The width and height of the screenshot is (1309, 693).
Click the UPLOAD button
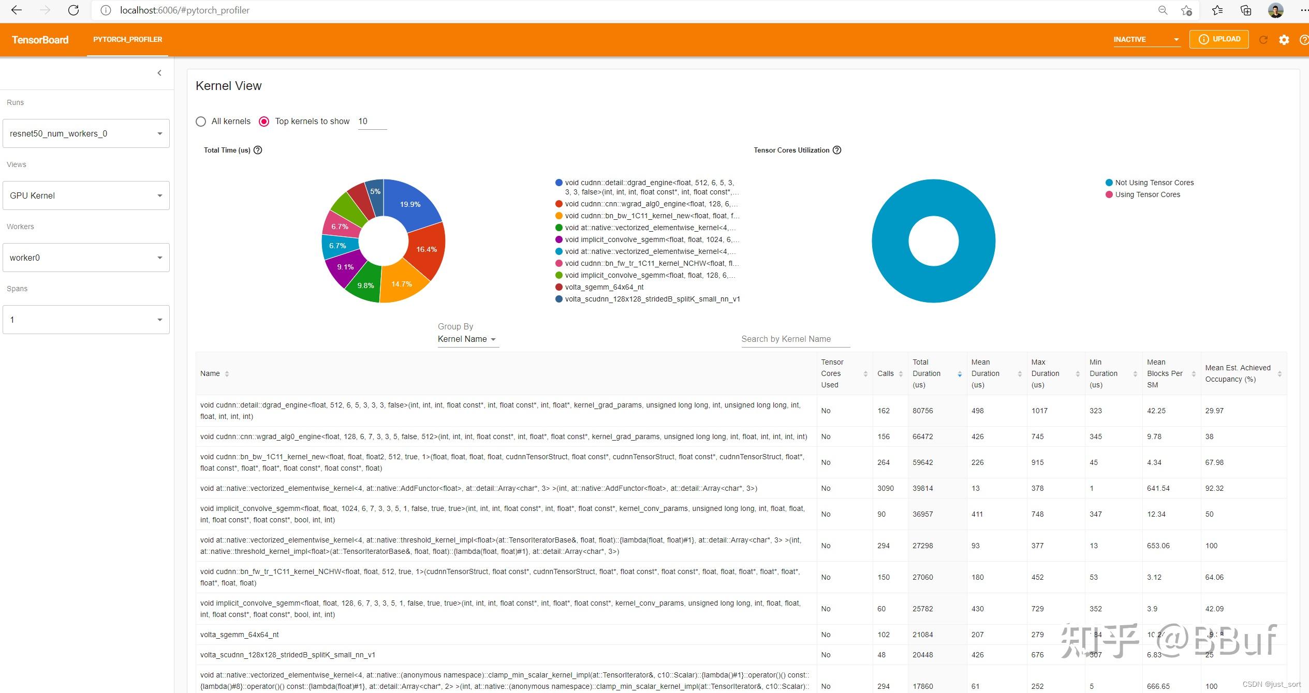point(1218,39)
